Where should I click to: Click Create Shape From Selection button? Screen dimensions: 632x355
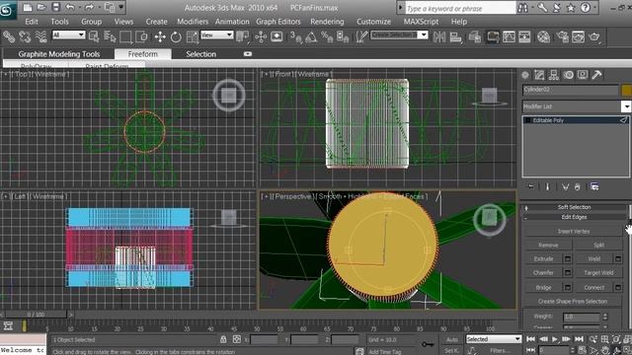(573, 301)
